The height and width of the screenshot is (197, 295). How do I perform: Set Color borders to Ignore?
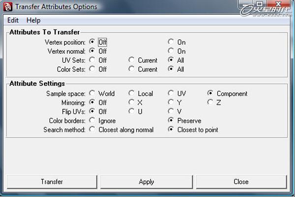tap(92, 121)
